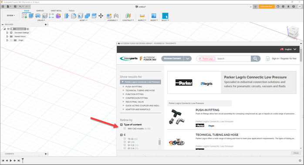
Task: Toggle visibility eye of unsaved component
Action: coord(8,29)
